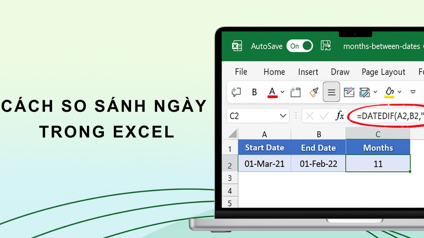Image resolution: width=424 pixels, height=238 pixels.
Task: Click the Insert Function fx icon
Action: (340, 116)
